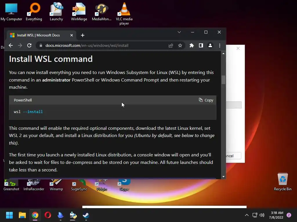Open the network status tray icon
This screenshot has width=297, height=222.
[255, 215]
